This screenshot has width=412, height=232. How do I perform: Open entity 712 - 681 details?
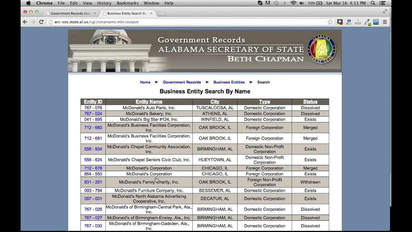click(93, 138)
